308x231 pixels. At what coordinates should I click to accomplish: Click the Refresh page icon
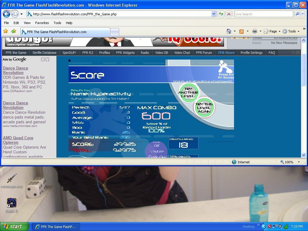221,14
